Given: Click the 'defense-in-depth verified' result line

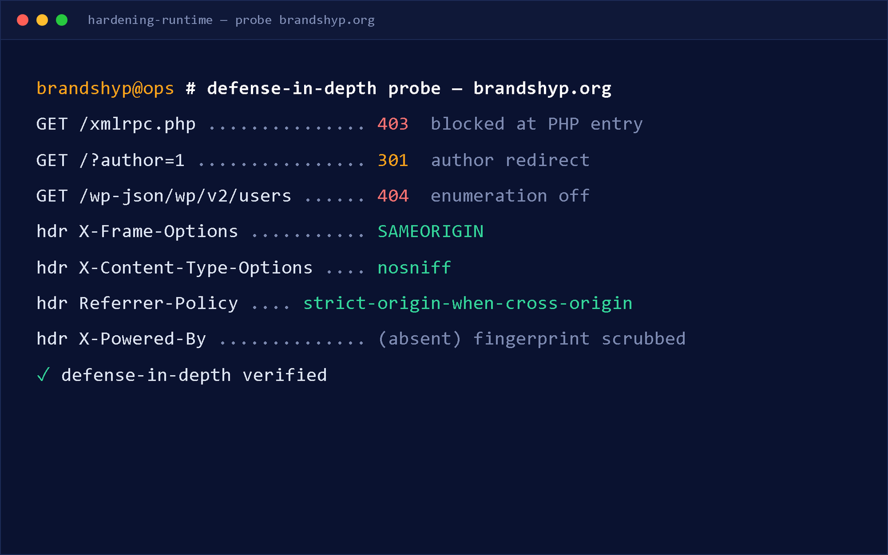Looking at the screenshot, I should [194, 375].
